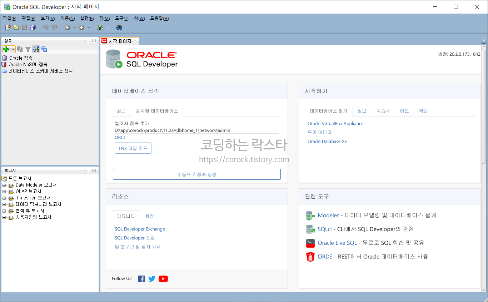Click the Back navigation arrow icon
This screenshot has width=488, height=302.
(x=67, y=27)
